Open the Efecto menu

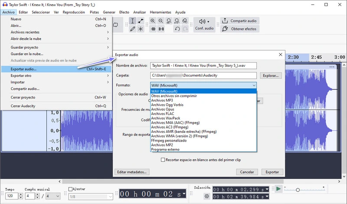pyautogui.click(x=124, y=12)
